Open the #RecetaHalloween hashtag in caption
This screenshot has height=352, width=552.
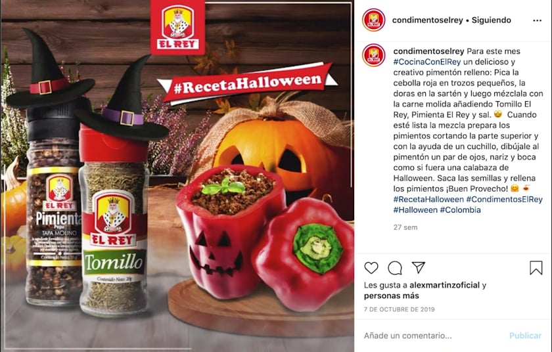click(428, 200)
